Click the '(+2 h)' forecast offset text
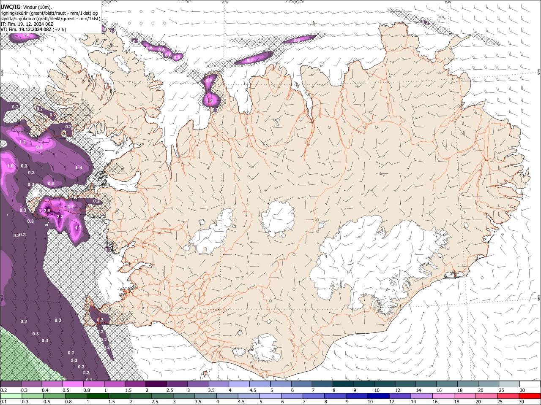The image size is (541, 405). click(x=60, y=30)
